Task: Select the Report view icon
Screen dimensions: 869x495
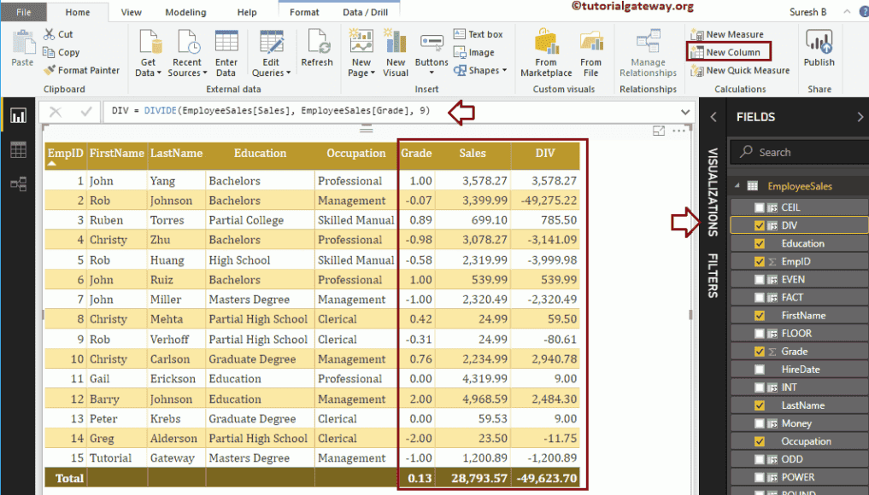Action: (17, 115)
